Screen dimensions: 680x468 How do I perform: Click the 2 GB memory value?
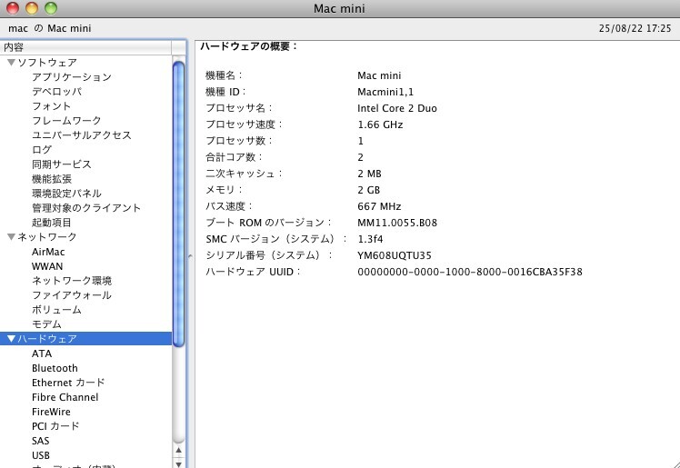pyautogui.click(x=368, y=190)
